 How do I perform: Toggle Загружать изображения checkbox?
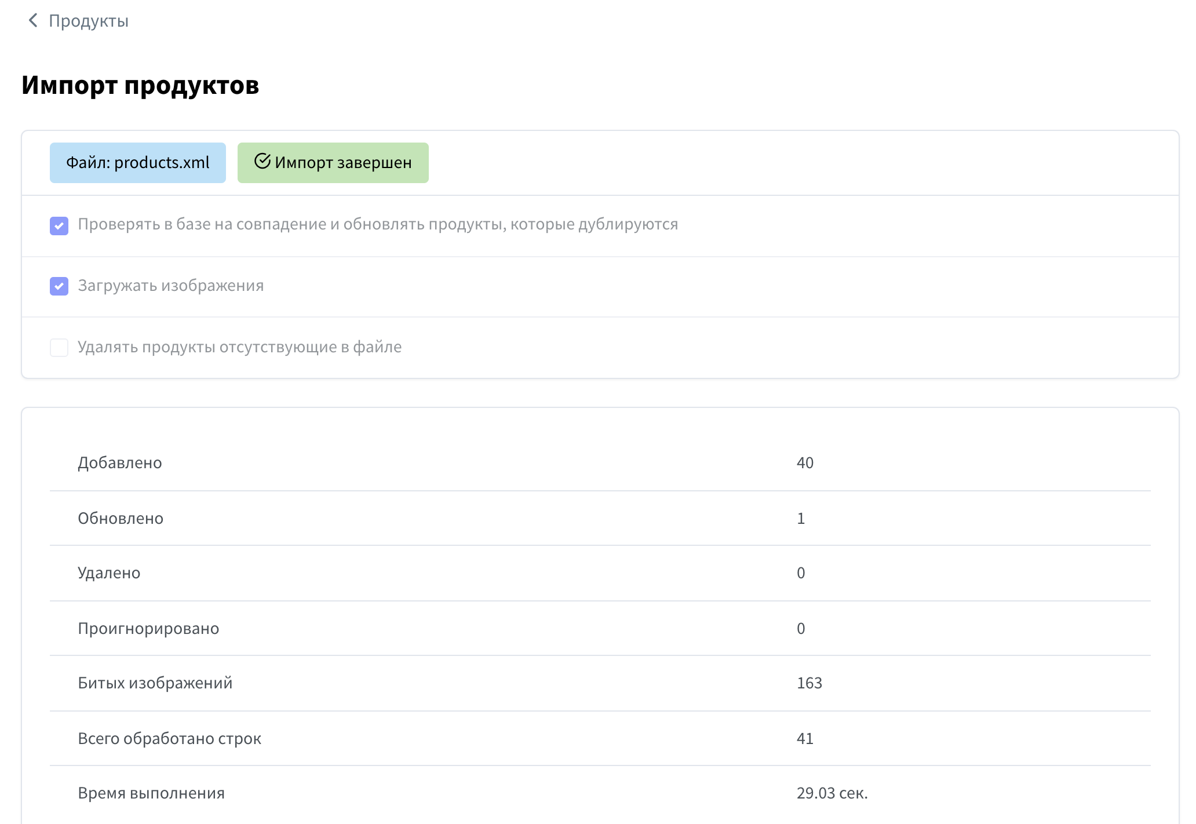[x=59, y=286]
